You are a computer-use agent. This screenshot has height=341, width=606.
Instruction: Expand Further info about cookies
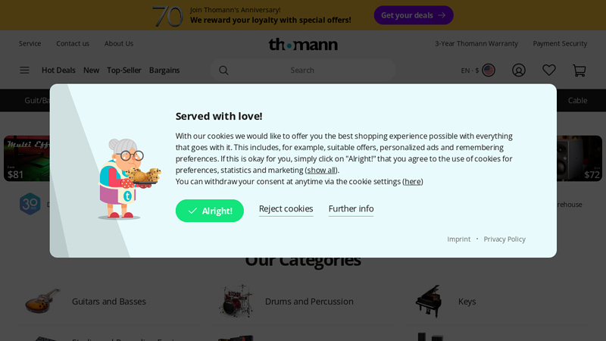click(x=351, y=209)
